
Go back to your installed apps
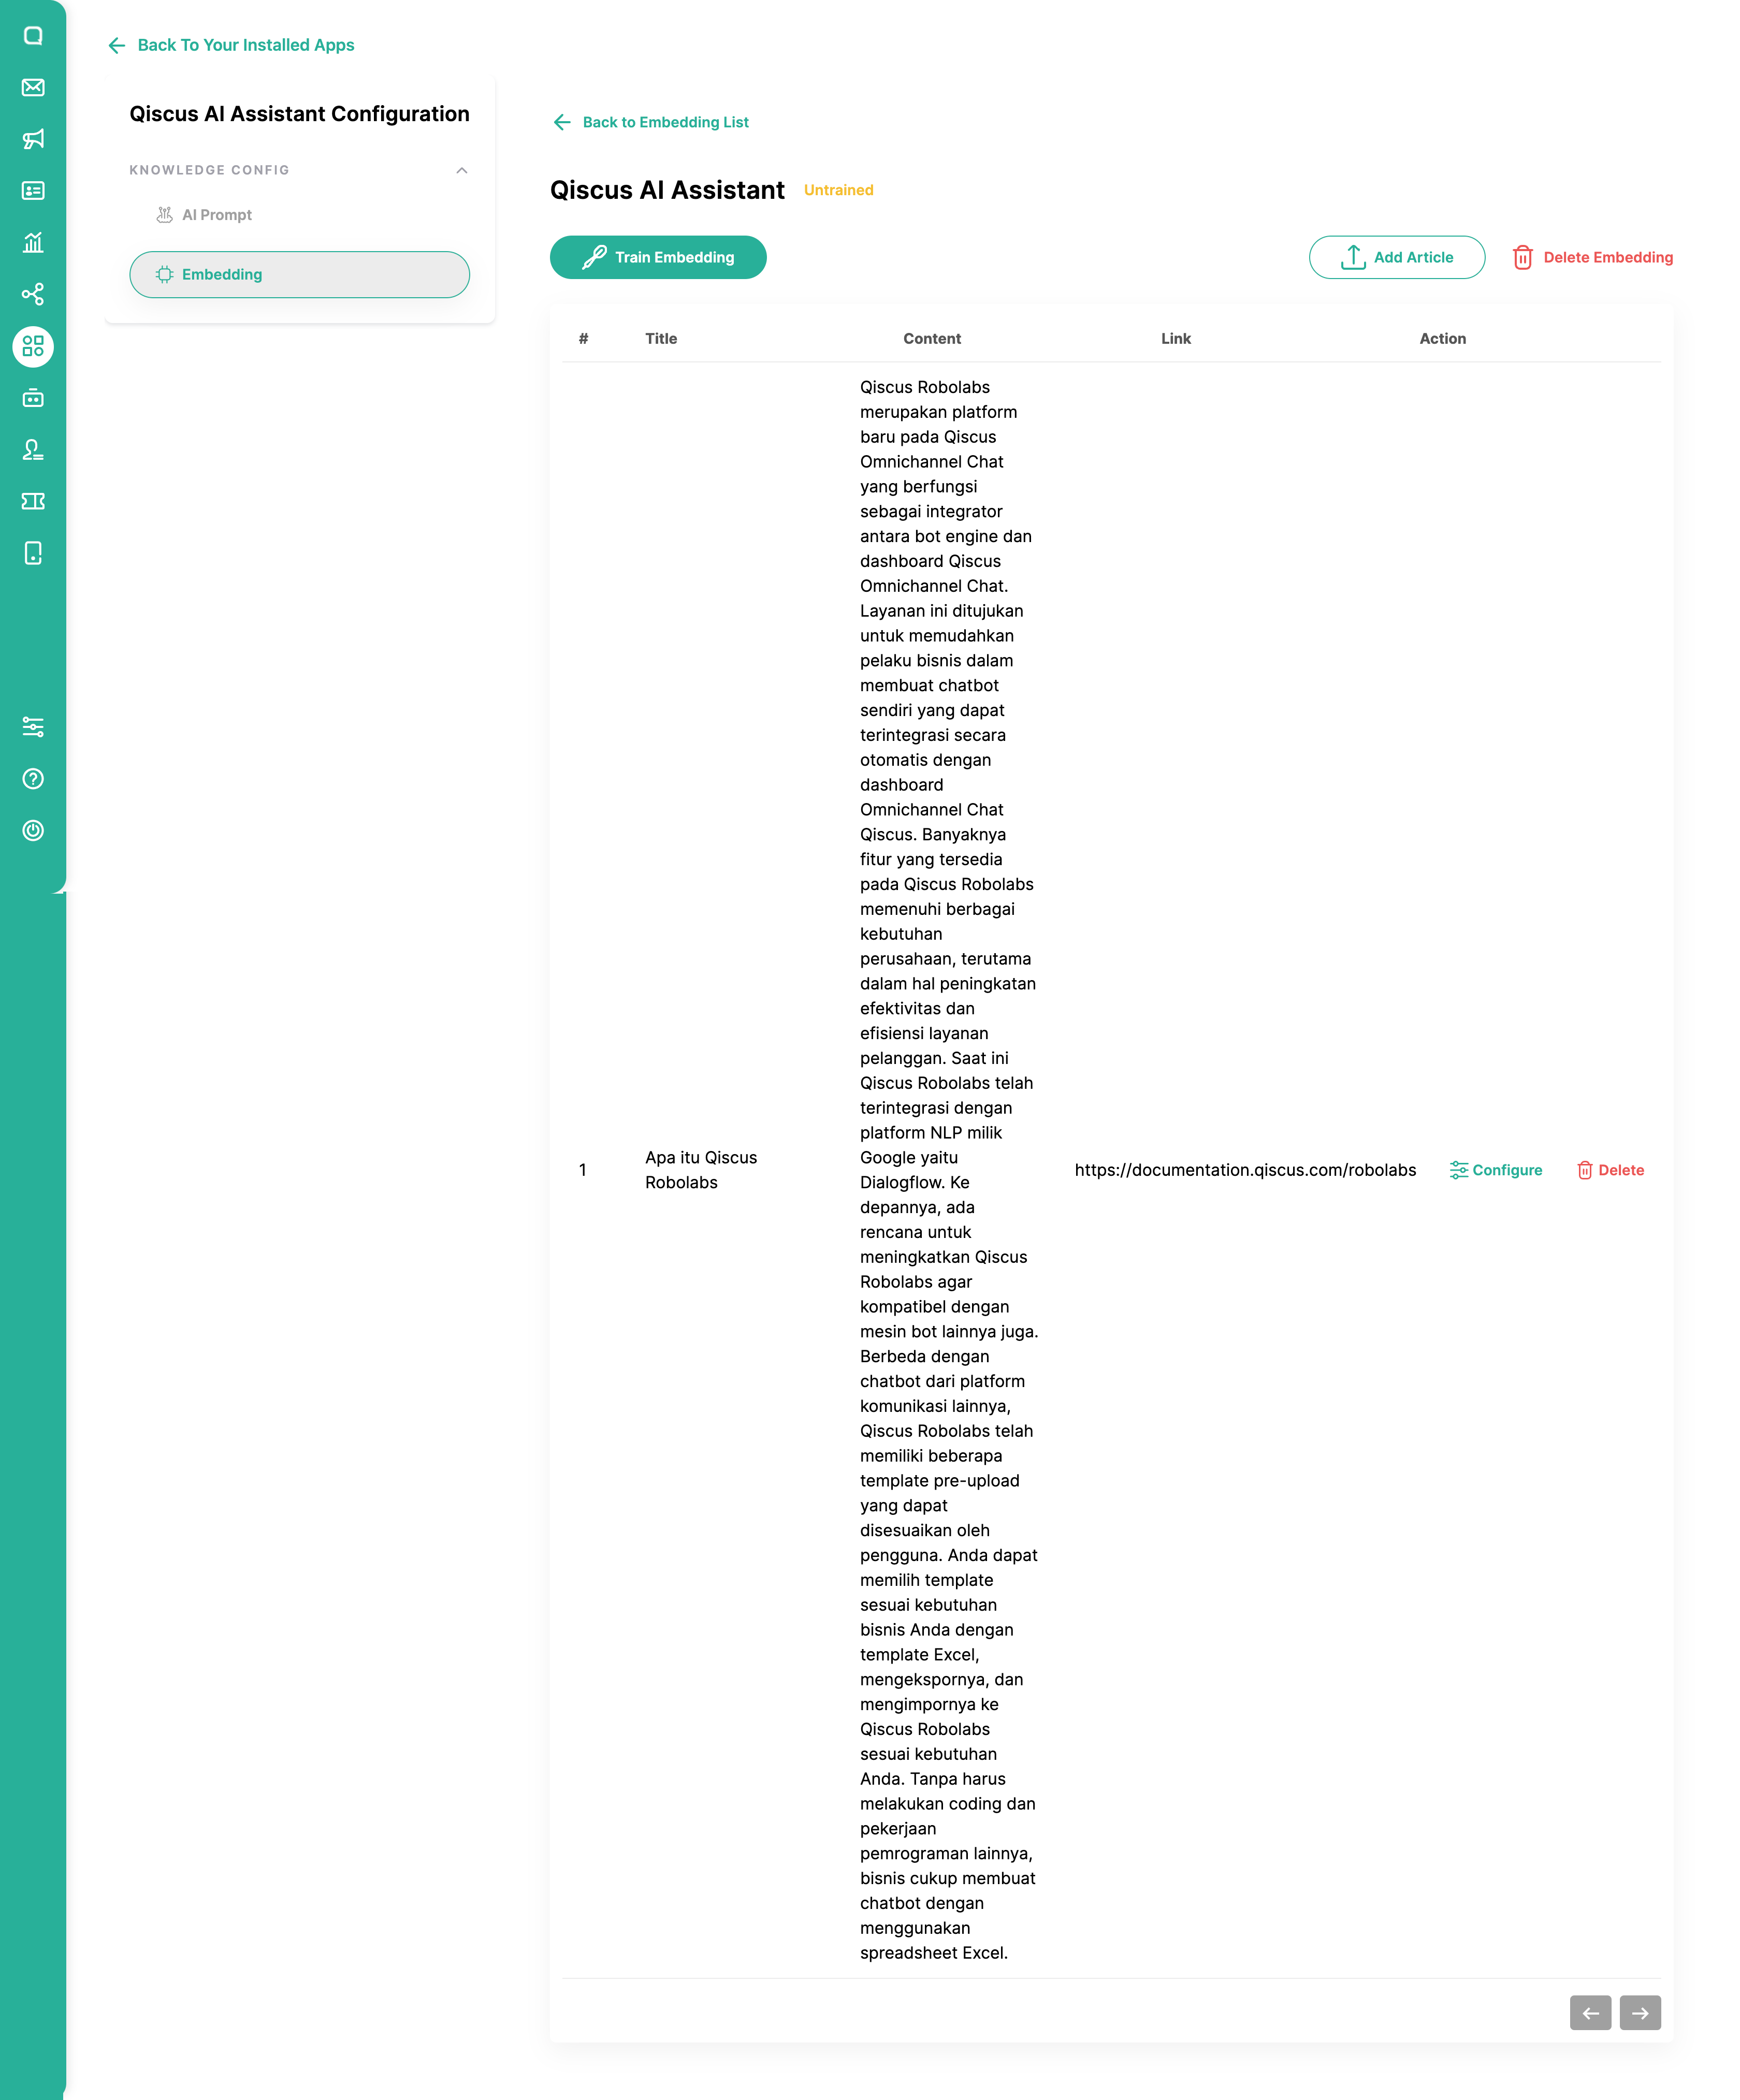[x=231, y=45]
